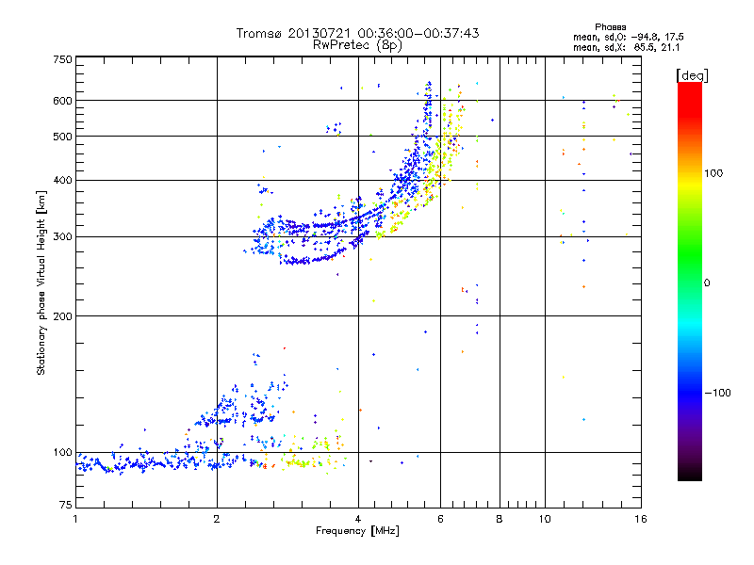Click the y-axis tick label '400'

(x=62, y=181)
